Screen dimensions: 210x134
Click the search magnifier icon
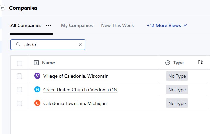pos(18,44)
